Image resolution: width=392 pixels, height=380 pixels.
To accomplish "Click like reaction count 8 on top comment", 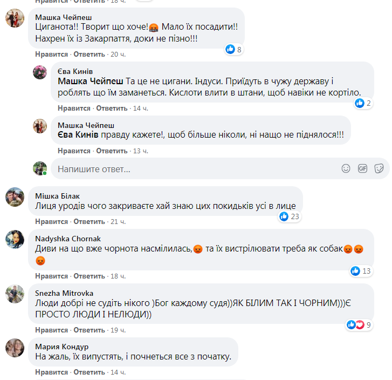I will click(x=235, y=49).
